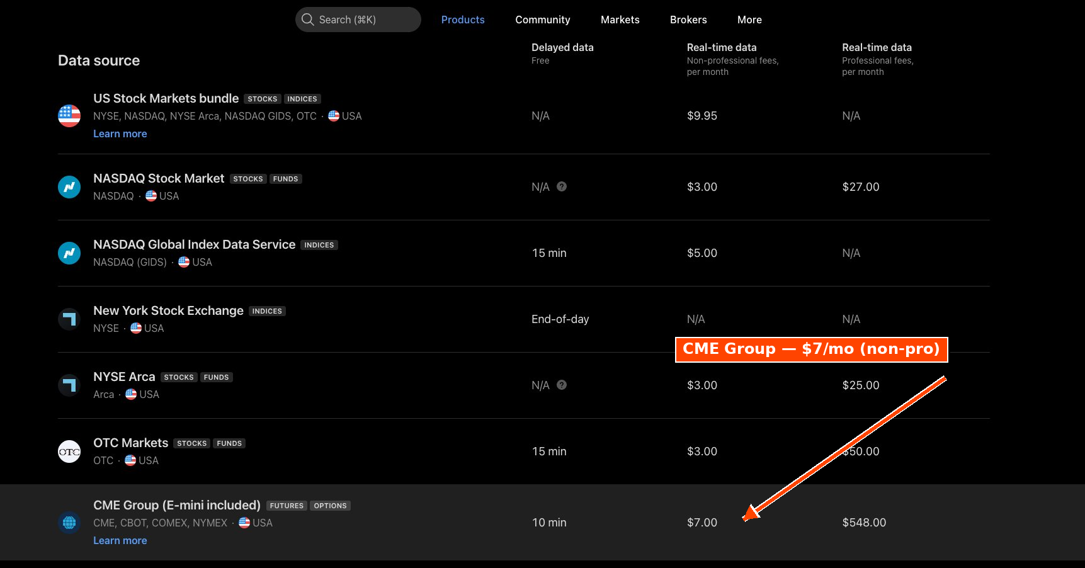
Task: Open the Community menu
Action: (543, 20)
